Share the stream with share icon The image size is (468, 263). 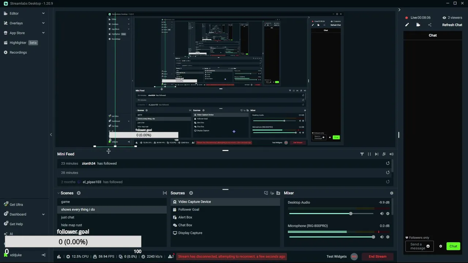pos(430,25)
